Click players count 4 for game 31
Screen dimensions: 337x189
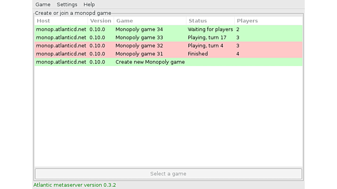click(238, 54)
